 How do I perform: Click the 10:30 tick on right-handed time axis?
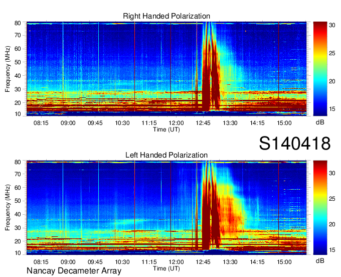(122, 123)
